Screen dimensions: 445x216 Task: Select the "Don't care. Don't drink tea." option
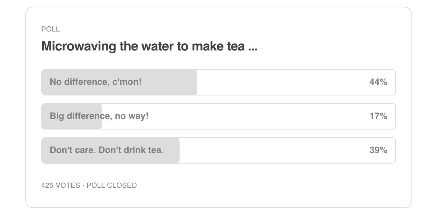click(x=218, y=150)
